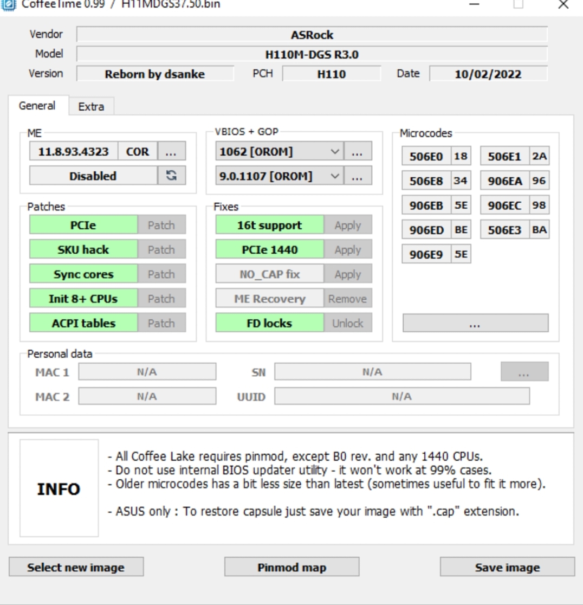Click Apply button for PCIe 1440

click(348, 249)
